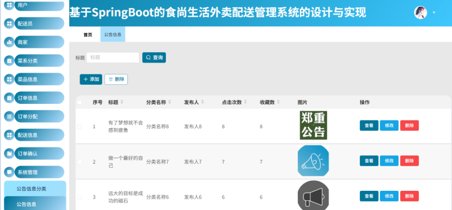Click the 添加 button
Image resolution: width=452 pixels, height=210 pixels.
pos(91,80)
